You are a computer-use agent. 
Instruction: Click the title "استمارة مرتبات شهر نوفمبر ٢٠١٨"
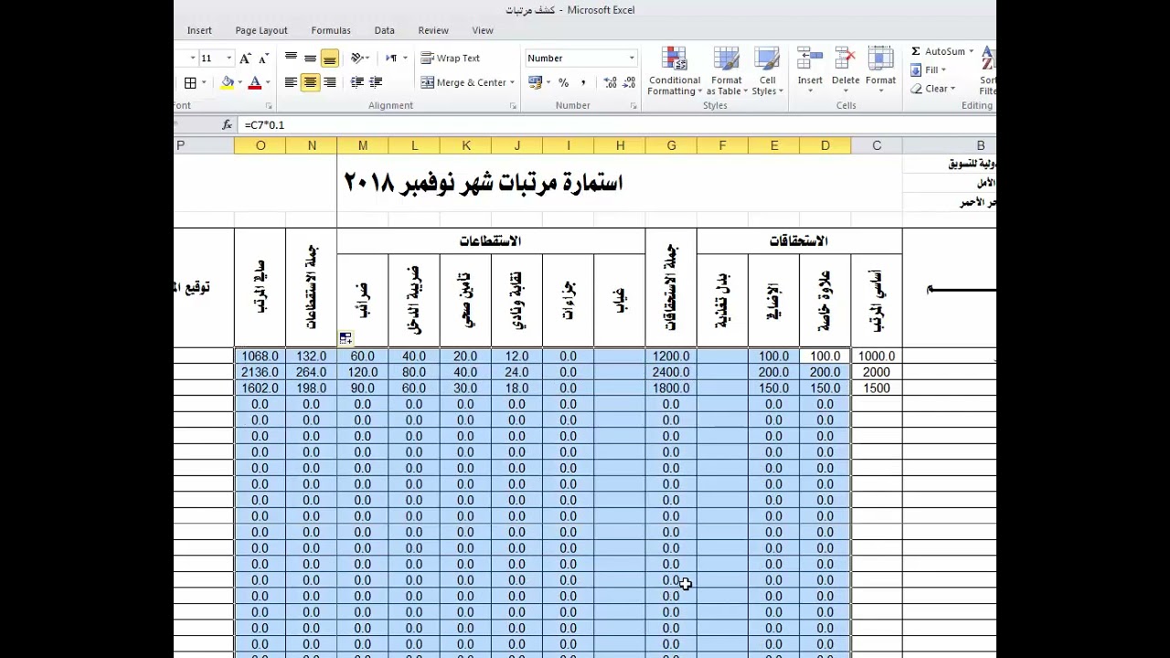pyautogui.click(x=484, y=183)
